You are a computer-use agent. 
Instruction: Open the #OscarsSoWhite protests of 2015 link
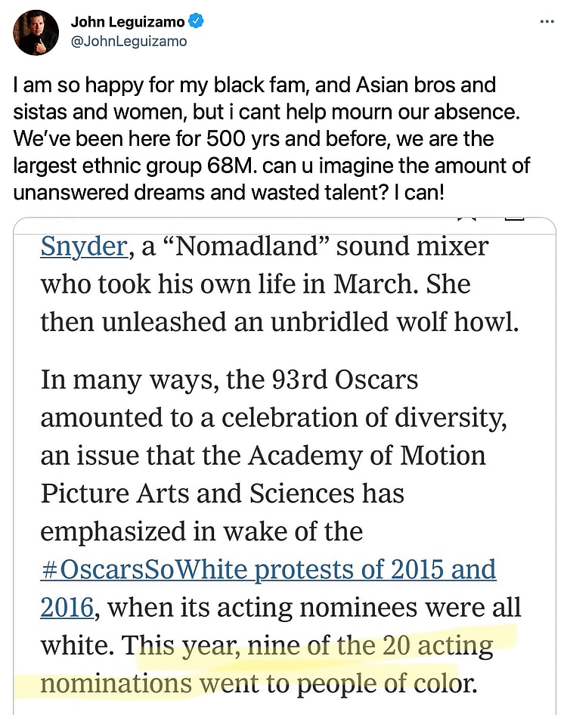268,569
